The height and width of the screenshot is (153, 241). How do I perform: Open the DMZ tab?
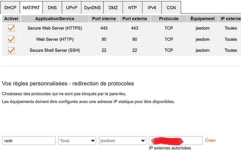[x=113, y=7]
